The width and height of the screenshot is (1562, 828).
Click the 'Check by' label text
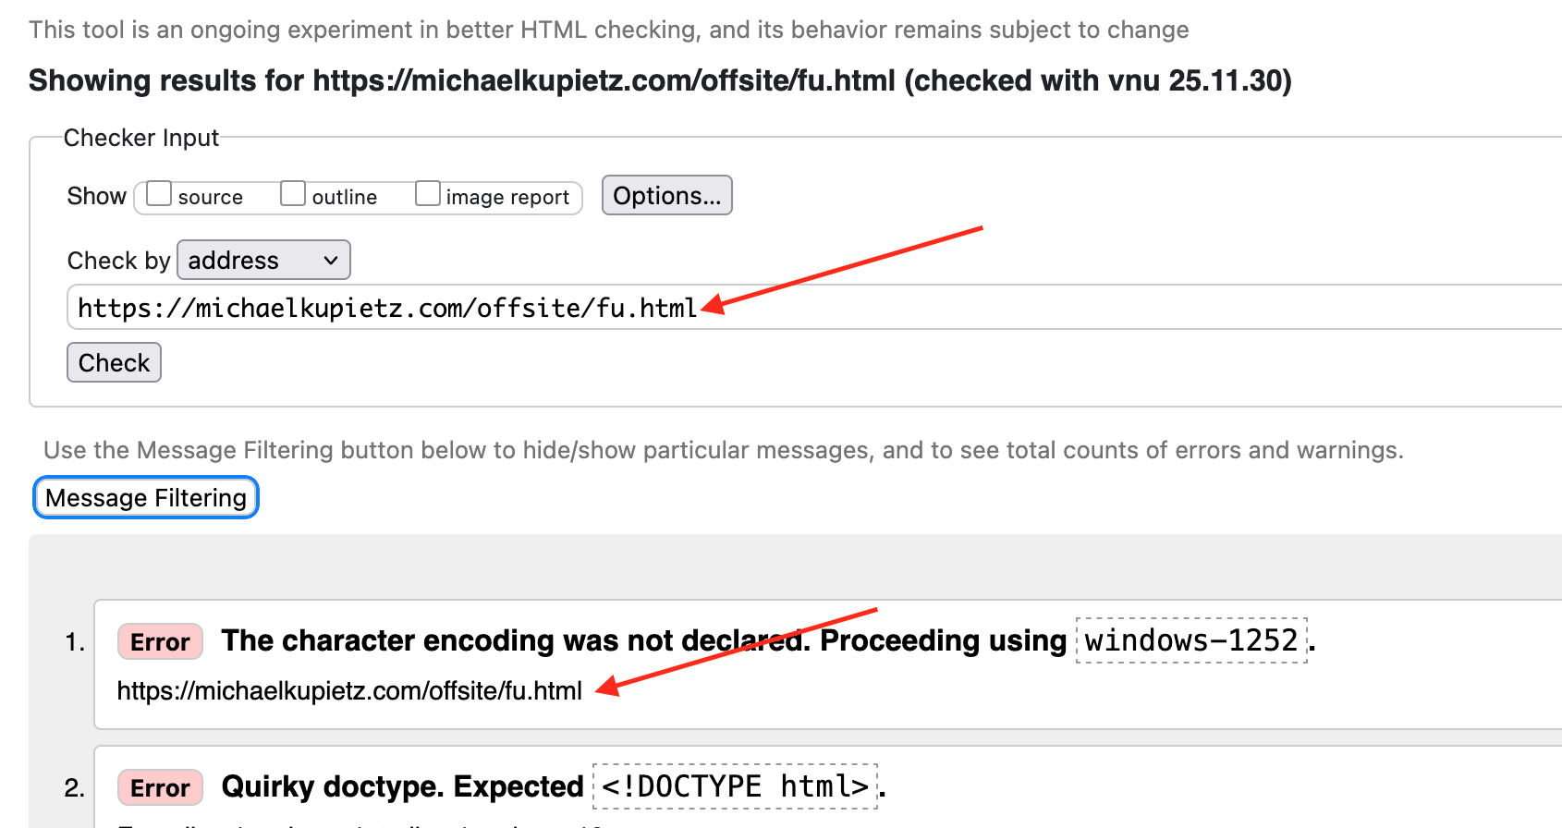click(x=118, y=261)
